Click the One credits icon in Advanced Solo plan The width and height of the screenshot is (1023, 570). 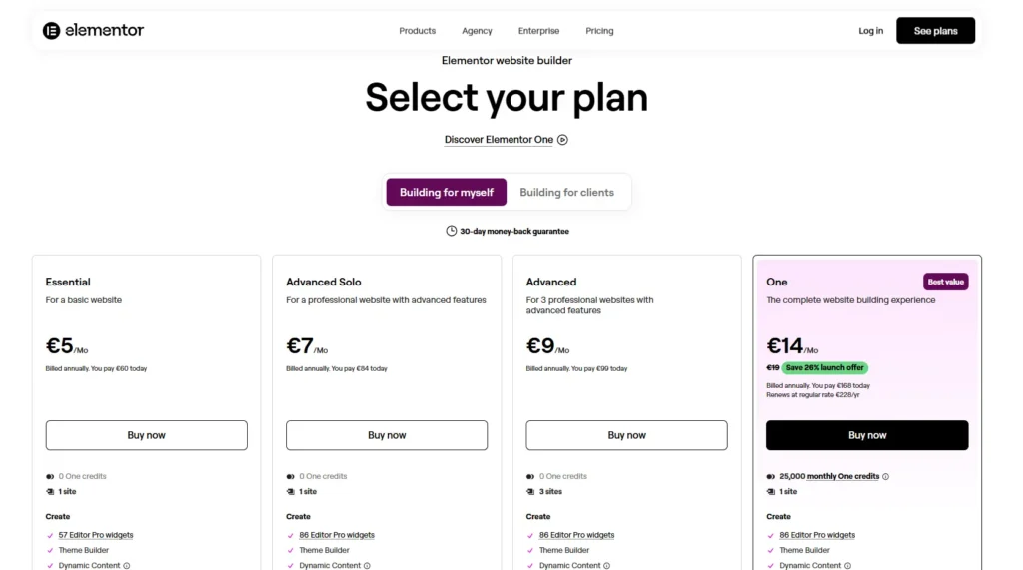291,477
